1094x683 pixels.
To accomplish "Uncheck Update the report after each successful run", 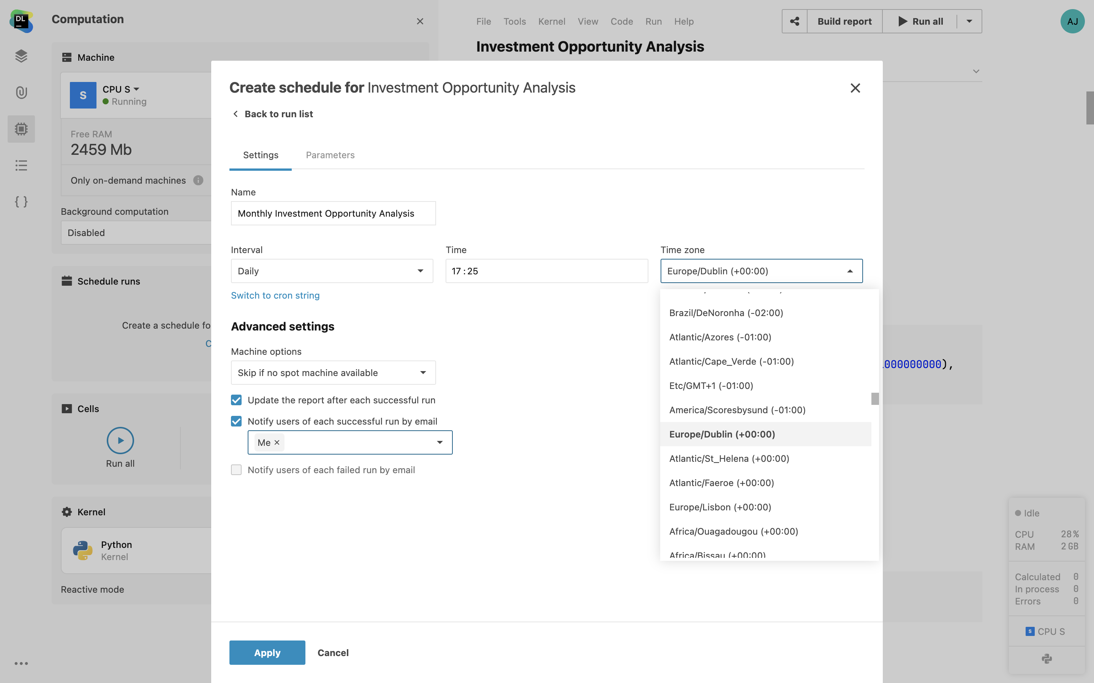I will (x=236, y=400).
